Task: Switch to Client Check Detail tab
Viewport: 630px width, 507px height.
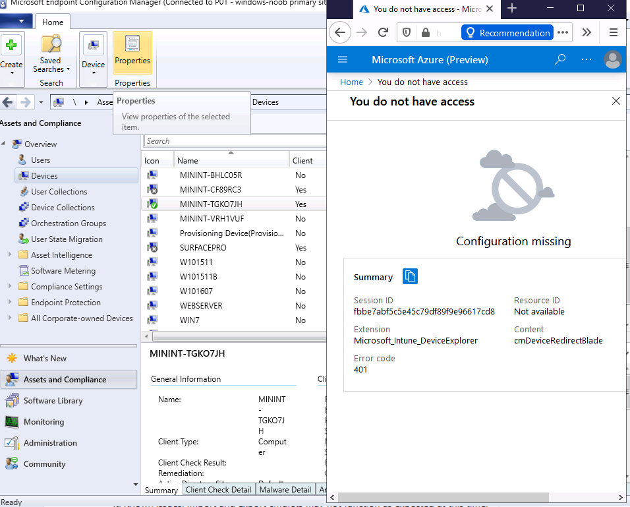Action: [218, 490]
